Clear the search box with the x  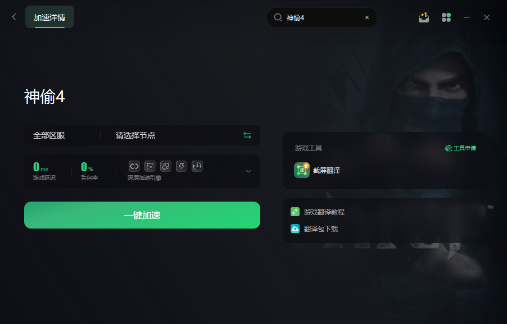tap(367, 17)
